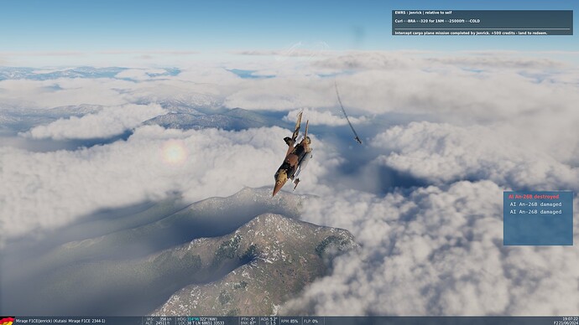The height and width of the screenshot is (325, 579).
Task: Click the HDG heading readout in status bar
Action: coord(197,319)
